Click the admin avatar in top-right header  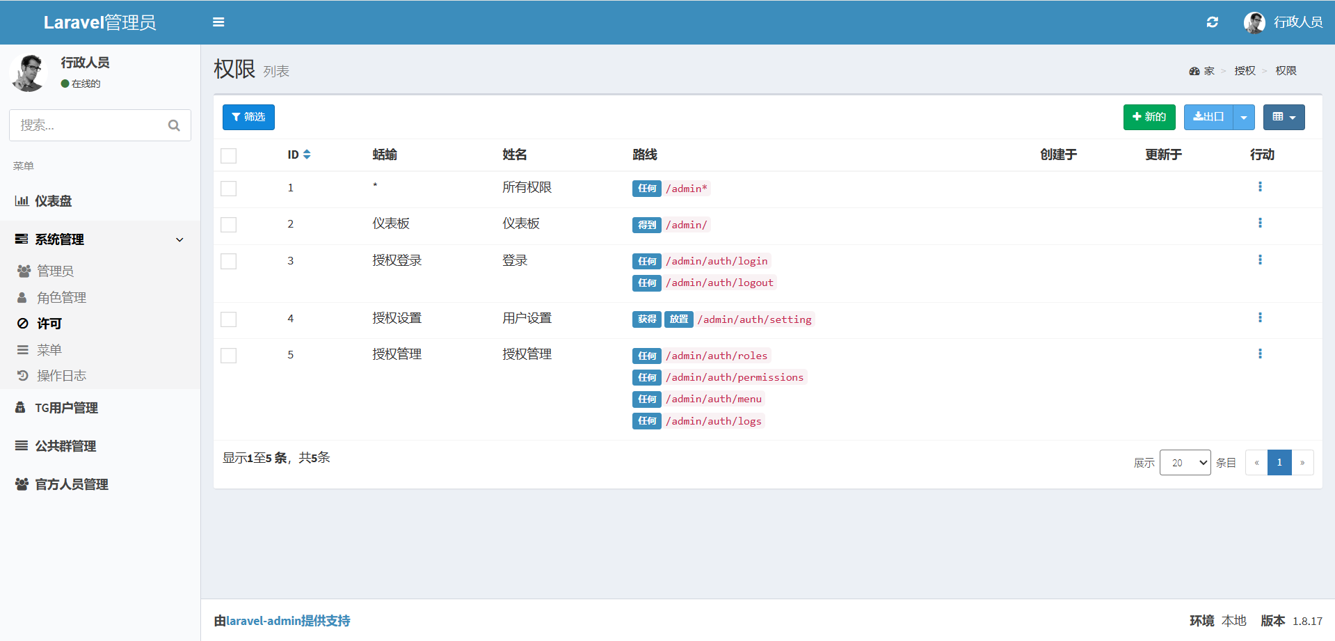point(1254,22)
